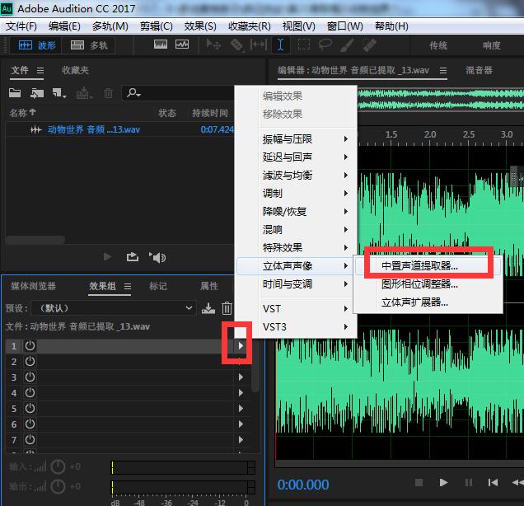Open effect list arrow for slot 7
The image size is (524, 506).
tap(241, 439)
